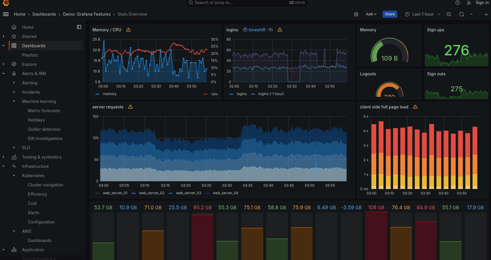Open dashboard settings gear icon

tap(356, 14)
